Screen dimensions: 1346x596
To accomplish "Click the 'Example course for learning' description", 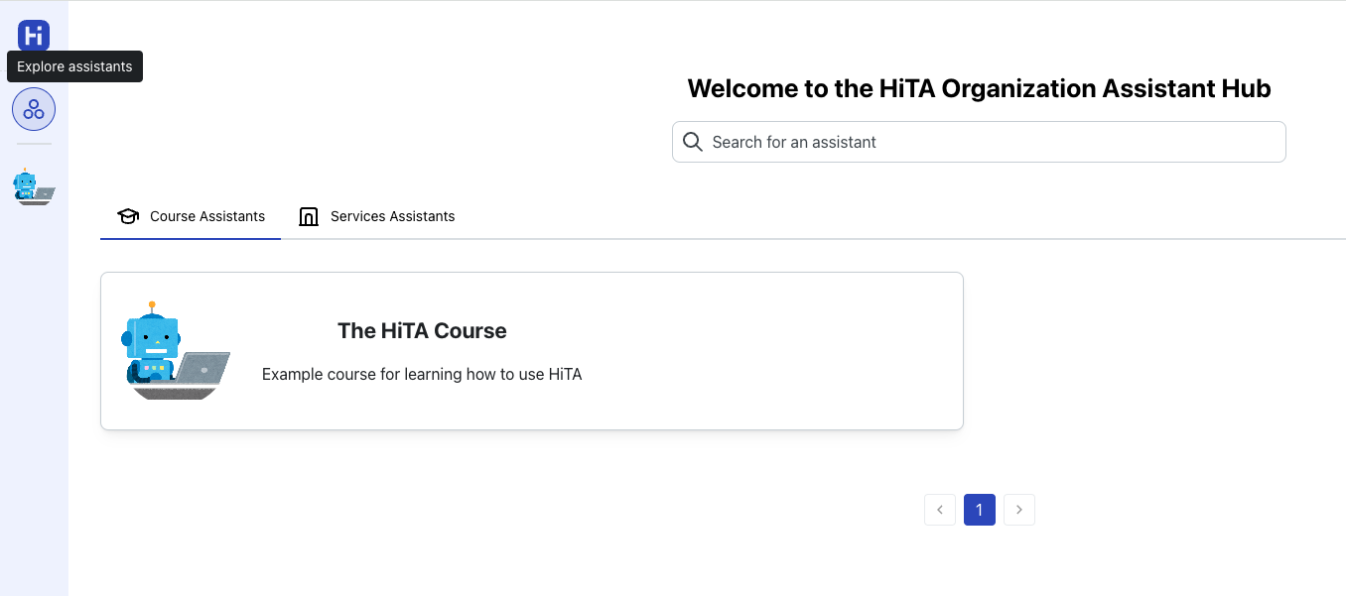I will coord(422,375).
